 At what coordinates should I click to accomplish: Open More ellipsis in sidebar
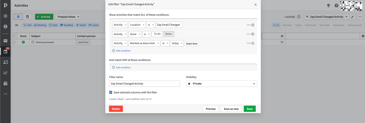pos(5,94)
